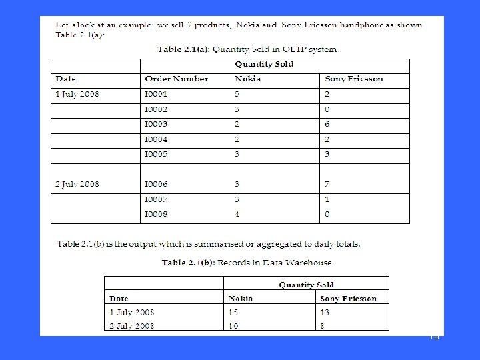Viewport: 480px width, 360px height.
Task: Click order number "I0006"
Action: click(156, 184)
